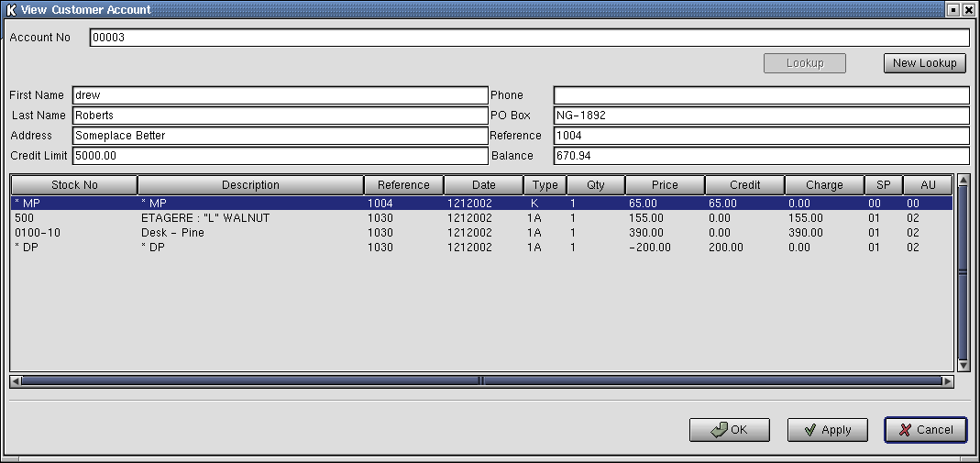The height and width of the screenshot is (463, 980).
Task: Click the vertical scrollbar thumb
Action: pyautogui.click(x=963, y=272)
